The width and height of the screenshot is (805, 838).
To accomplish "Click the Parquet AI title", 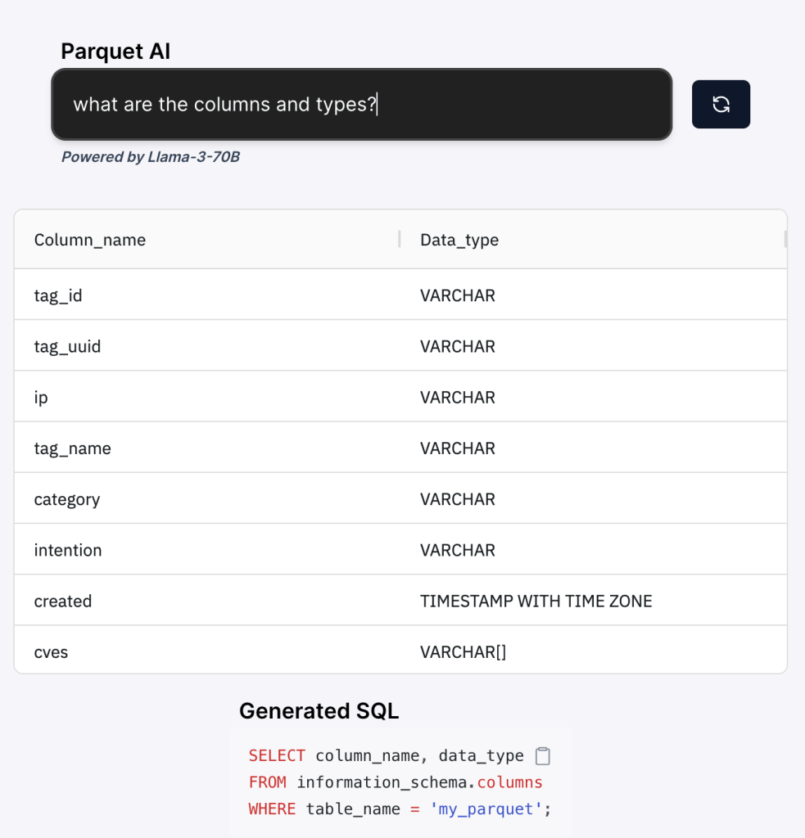I will 115,52.
